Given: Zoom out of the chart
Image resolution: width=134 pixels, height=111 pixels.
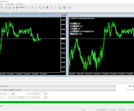Looking at the screenshot, I should 44,8.
